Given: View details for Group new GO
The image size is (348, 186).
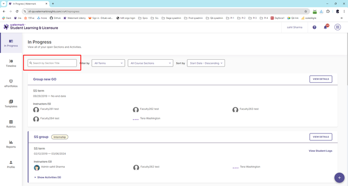Looking at the screenshot, I should (321, 79).
